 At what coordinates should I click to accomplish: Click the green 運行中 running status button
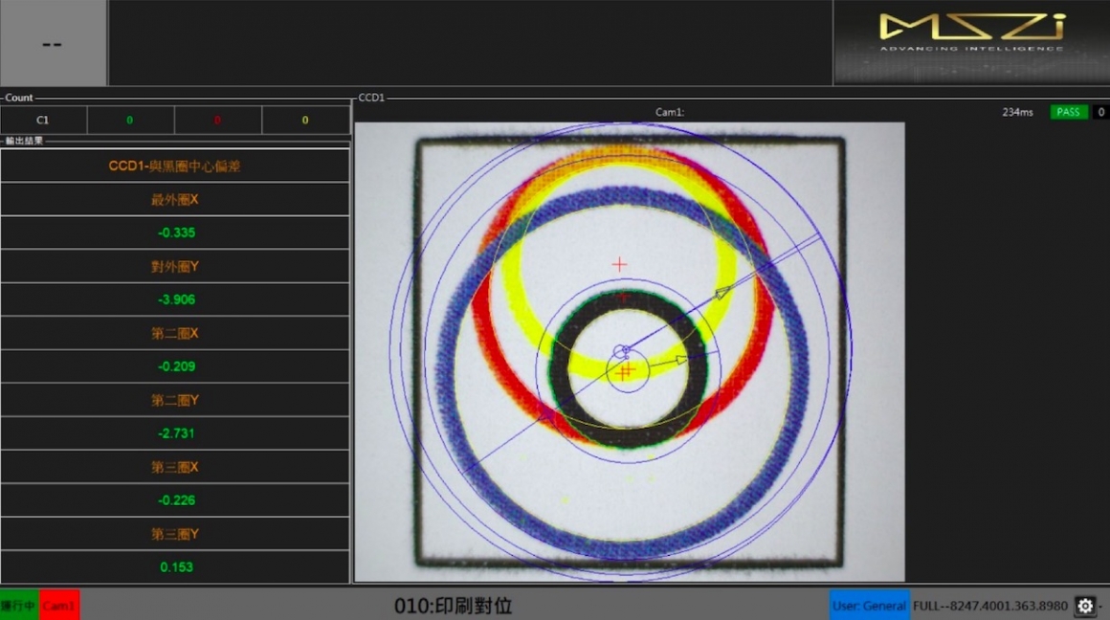coord(19,606)
